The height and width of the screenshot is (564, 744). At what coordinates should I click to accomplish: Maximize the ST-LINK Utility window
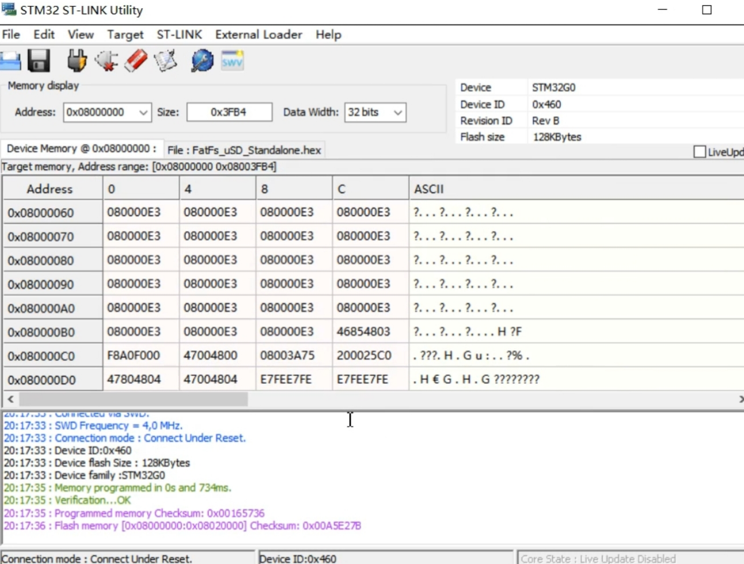click(707, 10)
